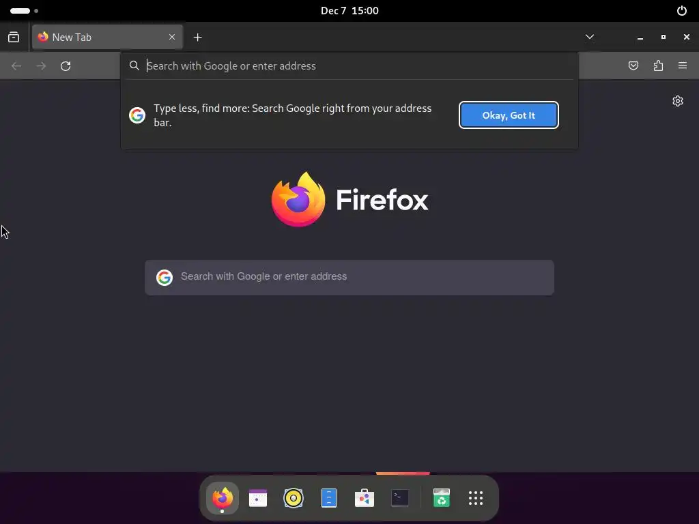Click the search magnifier icon in the address bar
699x524 pixels.
(134, 65)
